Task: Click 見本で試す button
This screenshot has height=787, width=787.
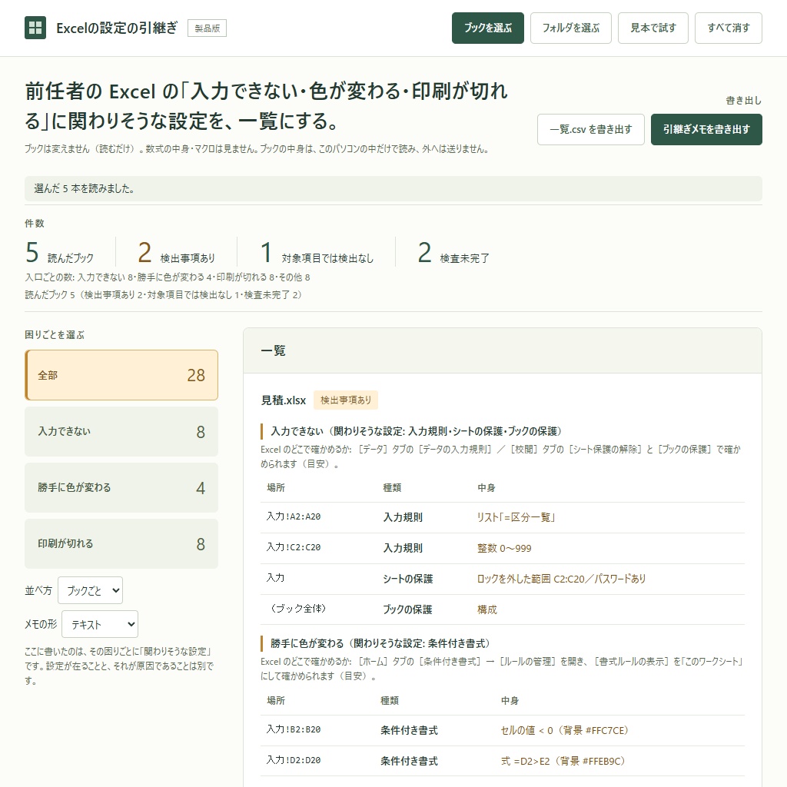Action: point(653,28)
